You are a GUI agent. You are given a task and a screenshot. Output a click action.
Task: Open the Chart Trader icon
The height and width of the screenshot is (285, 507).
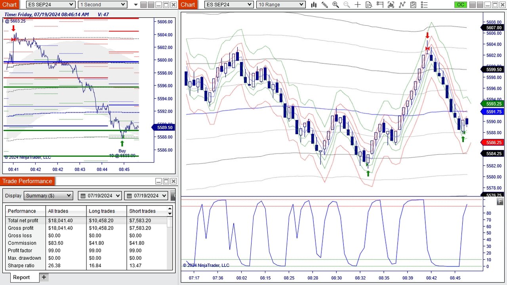tap(380, 5)
